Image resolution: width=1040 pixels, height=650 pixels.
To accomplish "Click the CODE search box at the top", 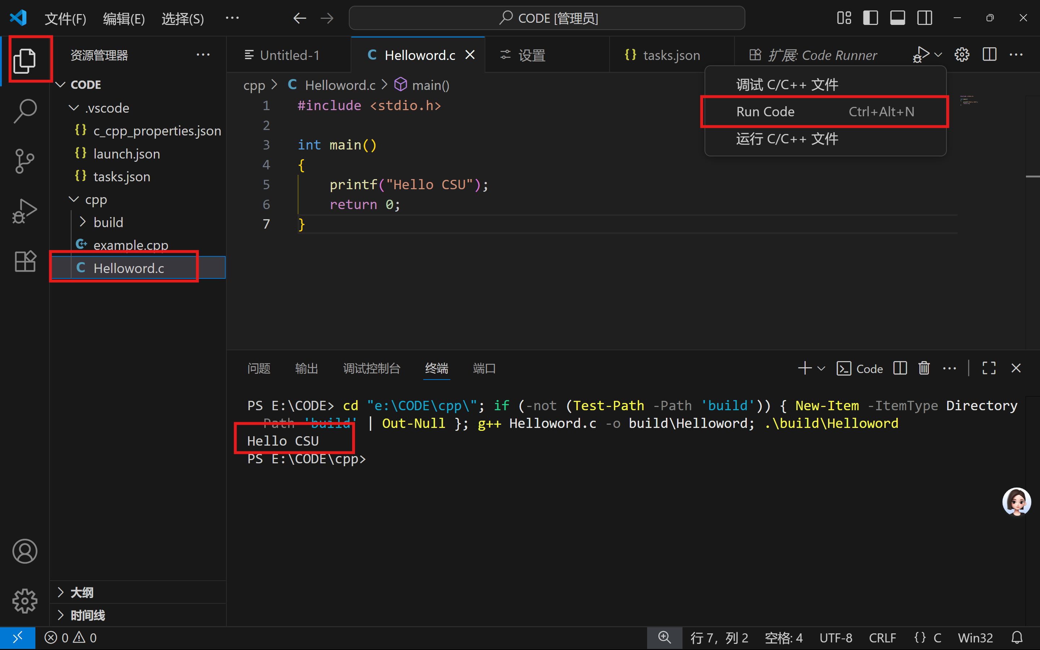I will point(546,18).
